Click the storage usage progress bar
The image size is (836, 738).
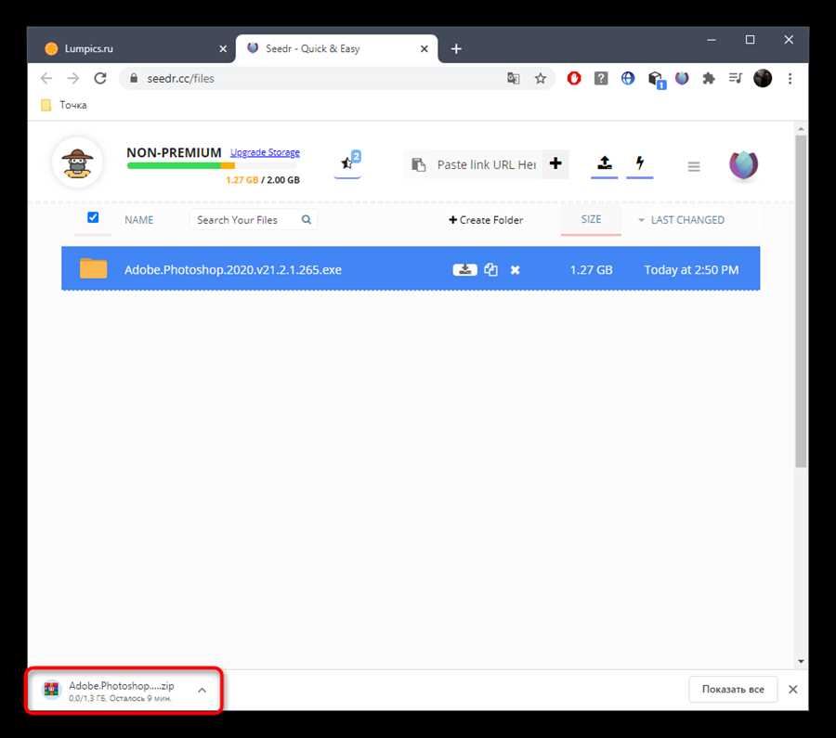[213, 166]
